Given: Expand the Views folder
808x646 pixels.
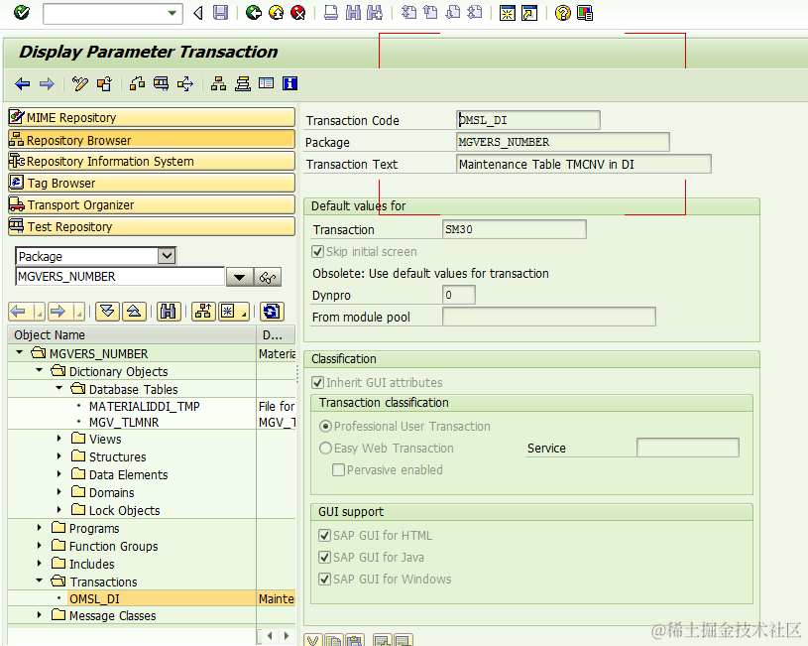Looking at the screenshot, I should [59, 439].
